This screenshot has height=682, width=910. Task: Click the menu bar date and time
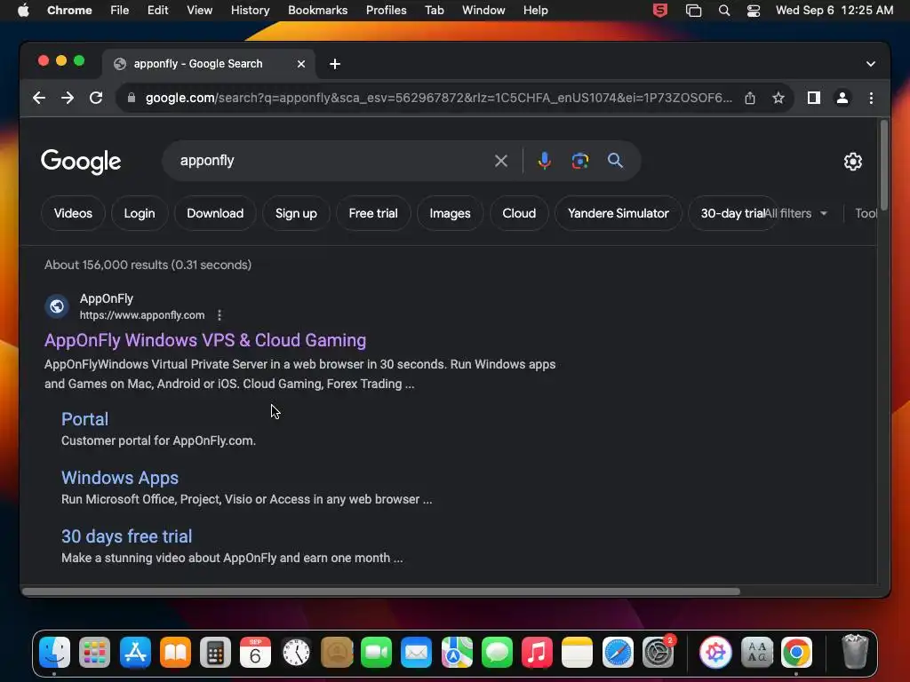834,11
